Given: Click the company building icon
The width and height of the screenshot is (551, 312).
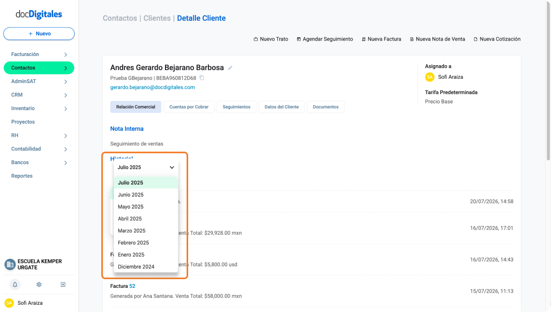Looking at the screenshot, I should click(10, 265).
